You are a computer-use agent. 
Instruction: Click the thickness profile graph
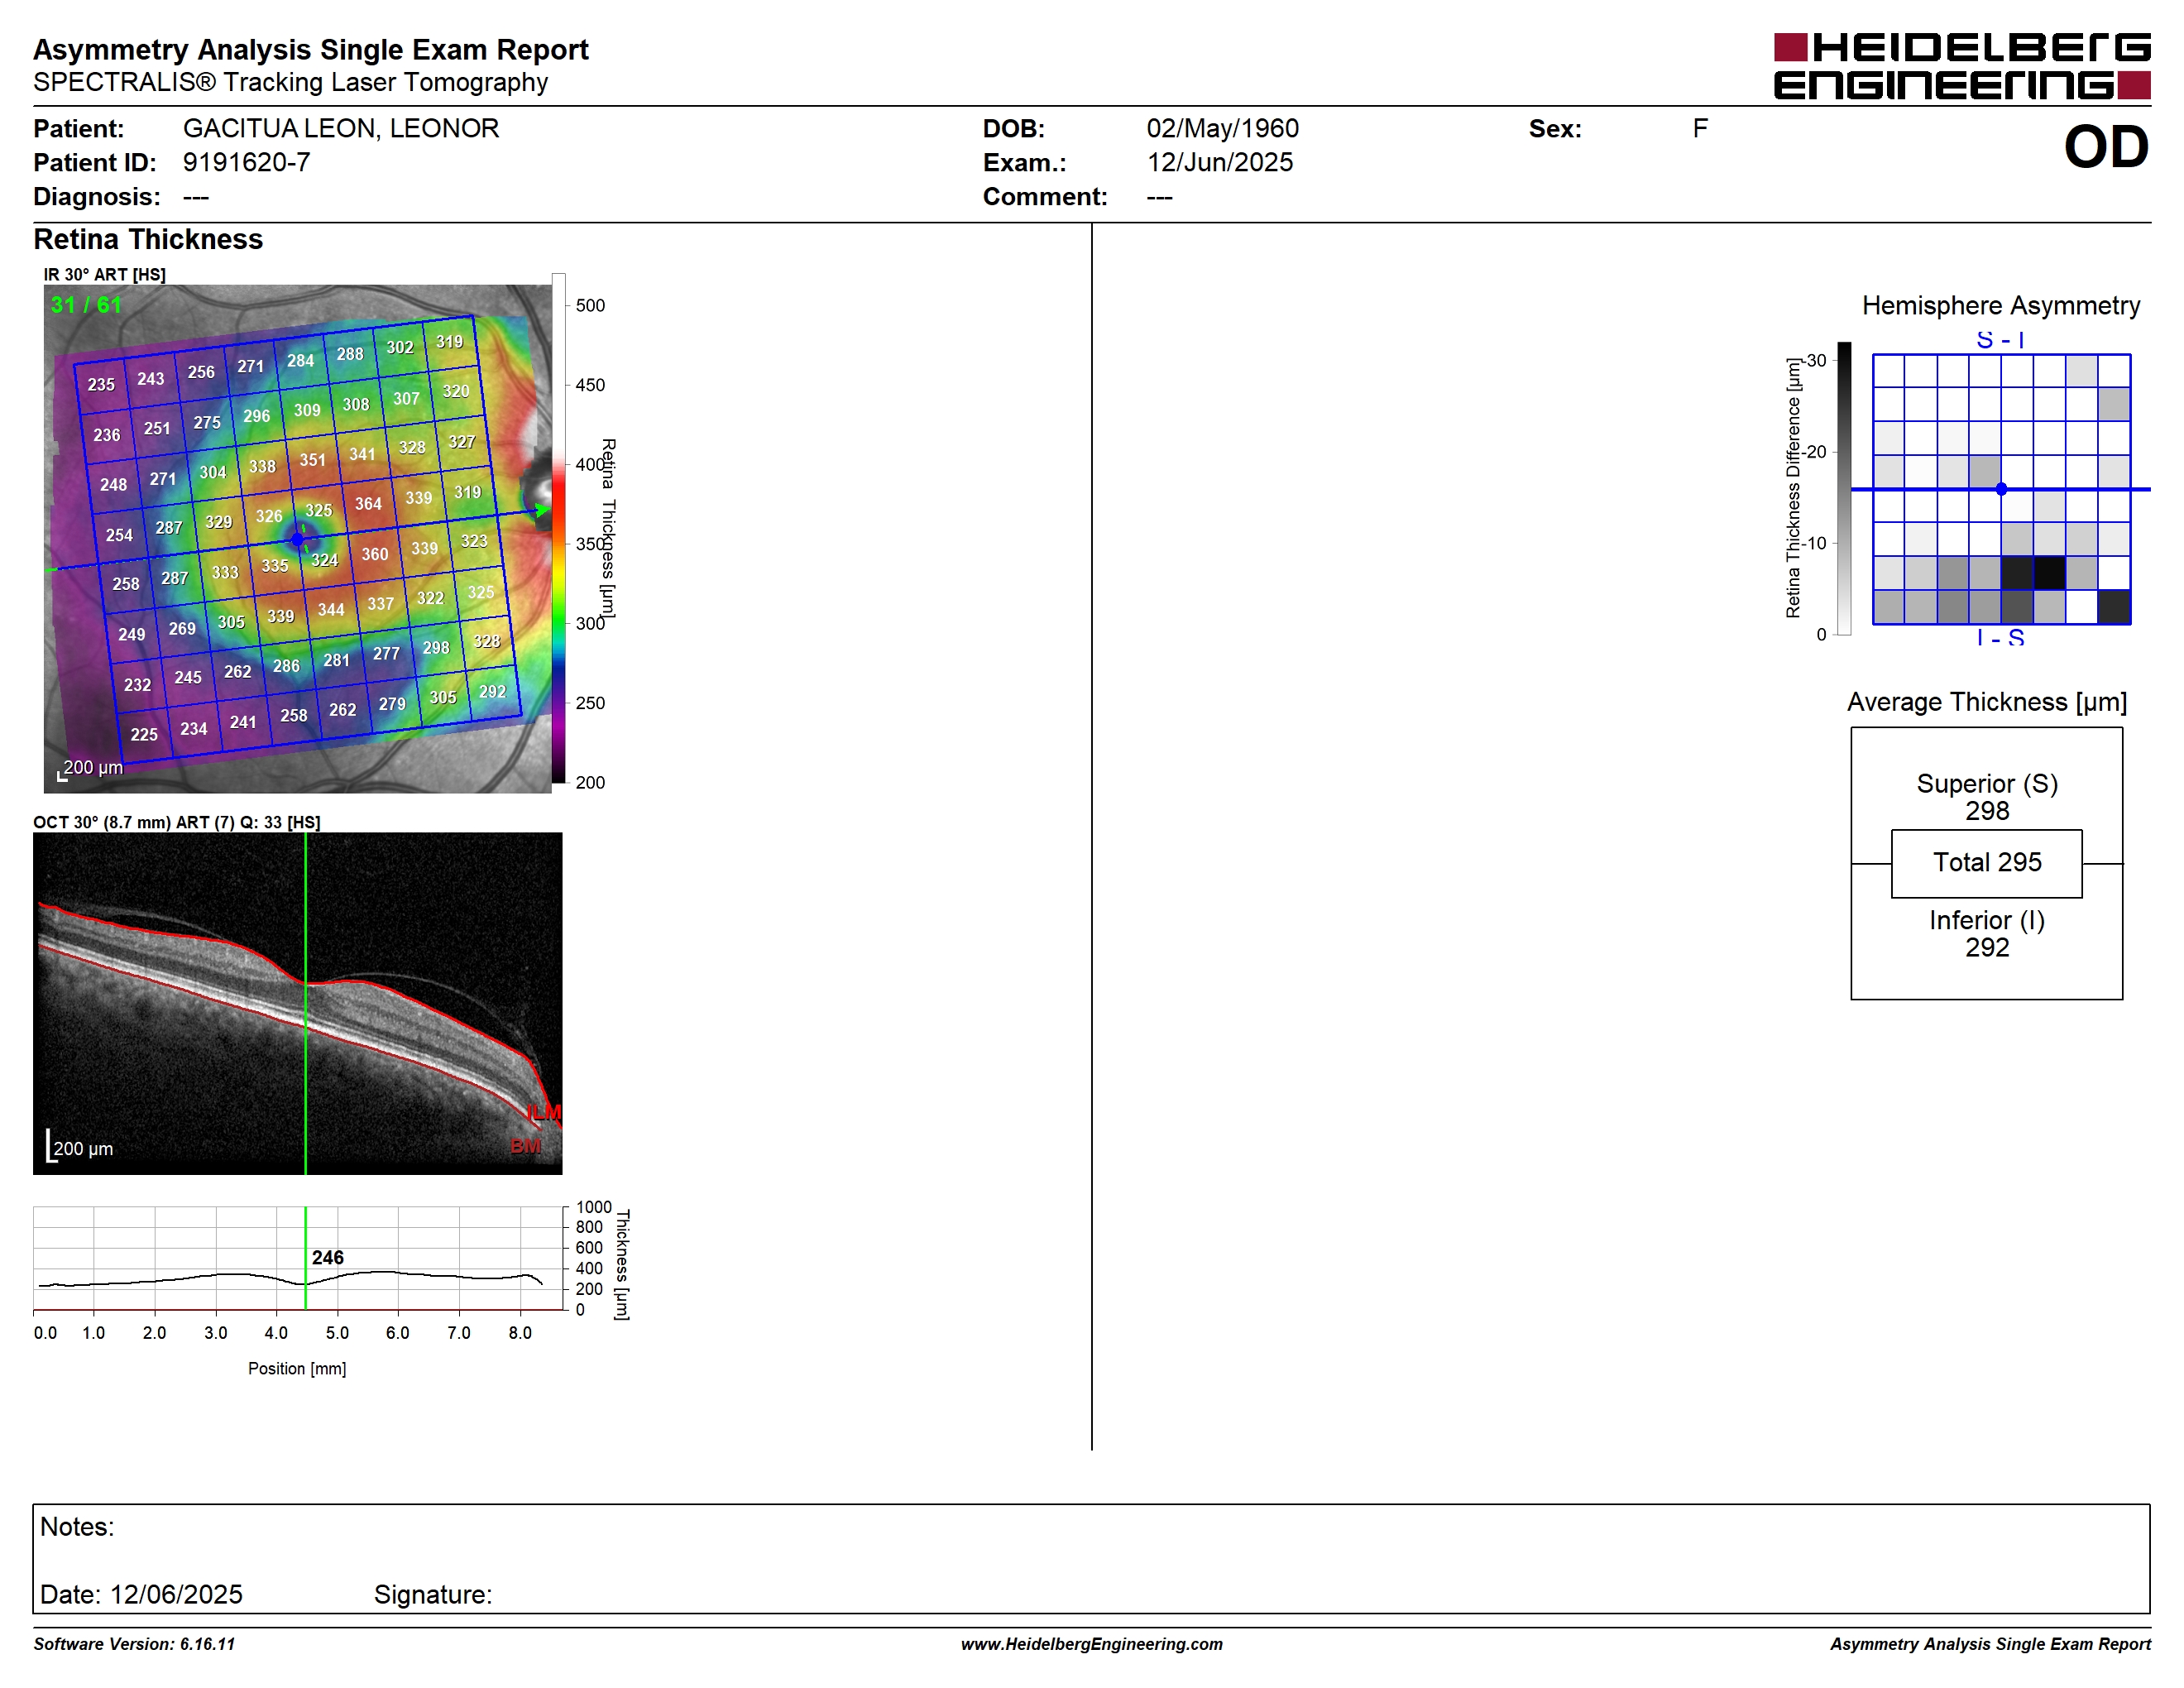298,1259
